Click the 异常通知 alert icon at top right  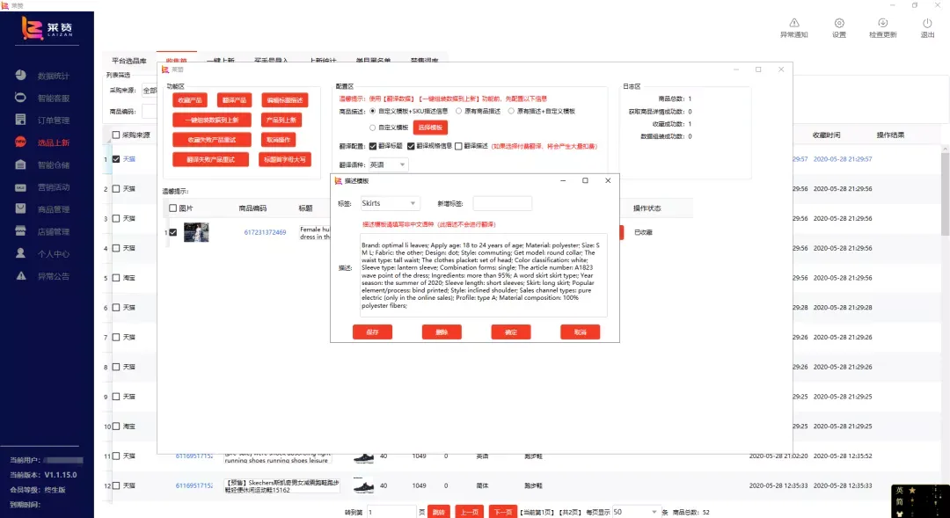click(794, 23)
